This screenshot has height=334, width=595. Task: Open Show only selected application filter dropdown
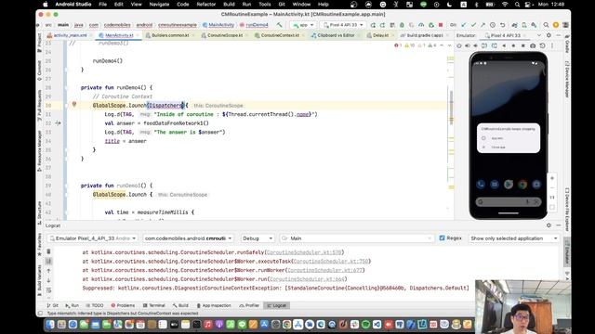[514, 238]
